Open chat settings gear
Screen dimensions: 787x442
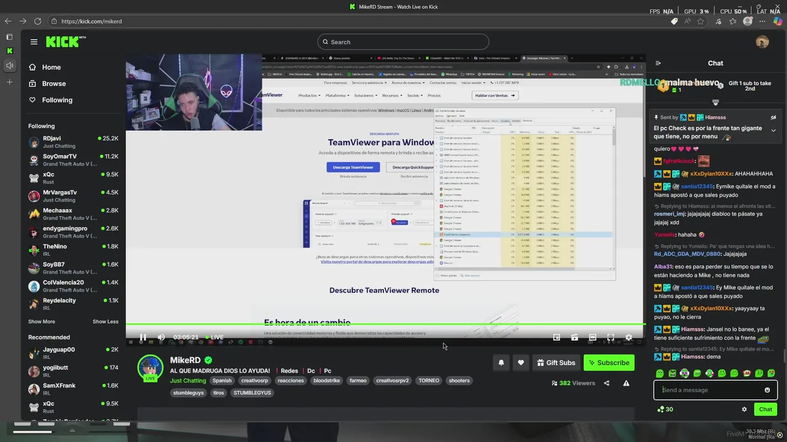pyautogui.click(x=744, y=409)
